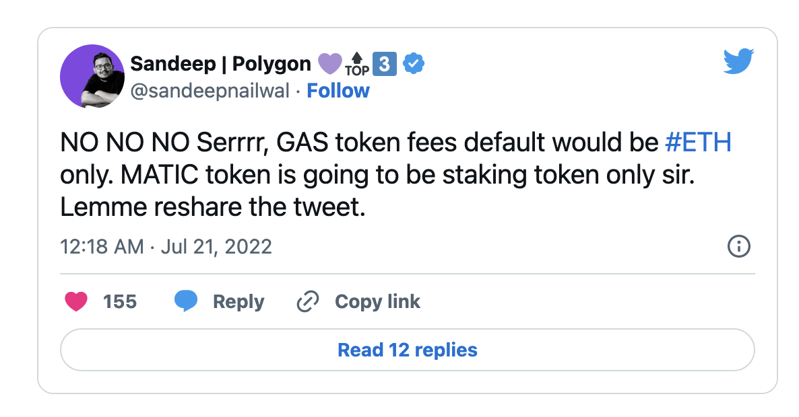Click the Reply label text
Screen dimensions: 799x417
pyautogui.click(x=237, y=301)
